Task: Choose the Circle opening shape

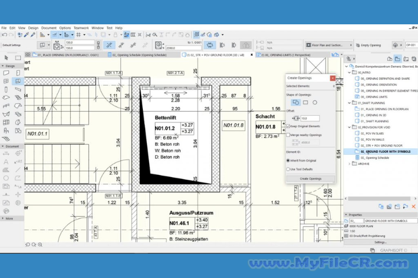Action: (x=315, y=103)
